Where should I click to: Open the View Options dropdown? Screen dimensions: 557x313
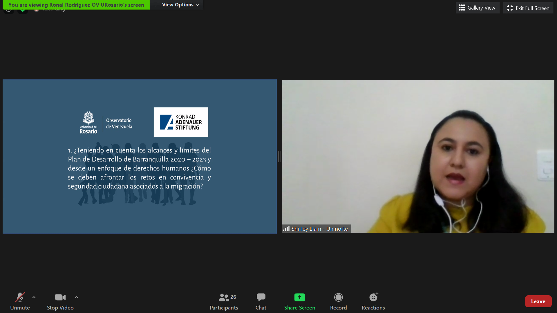[180, 5]
